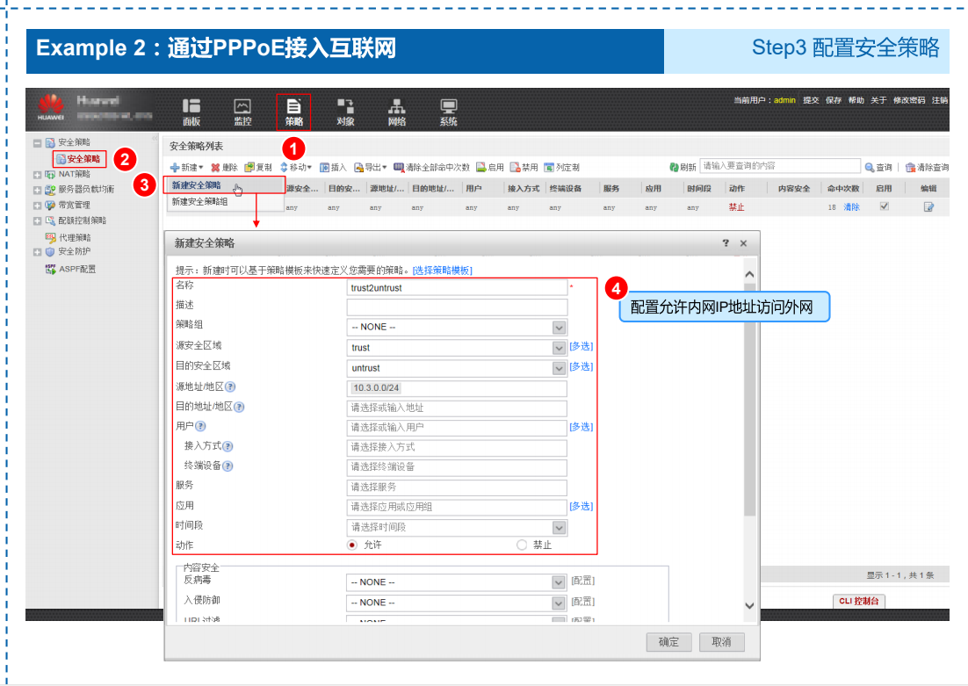Switch to the 网络 (Network) module icon
Image resolution: width=968 pixels, height=686 pixels.
coord(396,107)
